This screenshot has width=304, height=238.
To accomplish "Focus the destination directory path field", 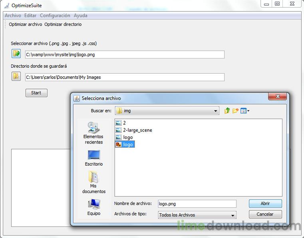I will [x=125, y=77].
